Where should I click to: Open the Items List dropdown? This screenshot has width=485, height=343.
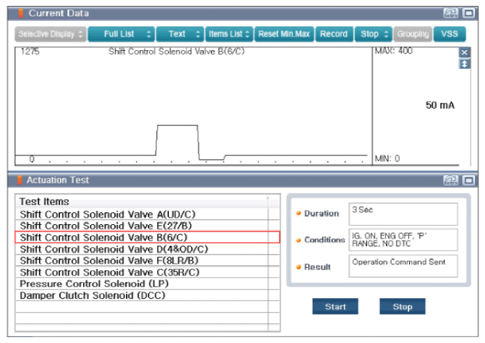[229, 34]
